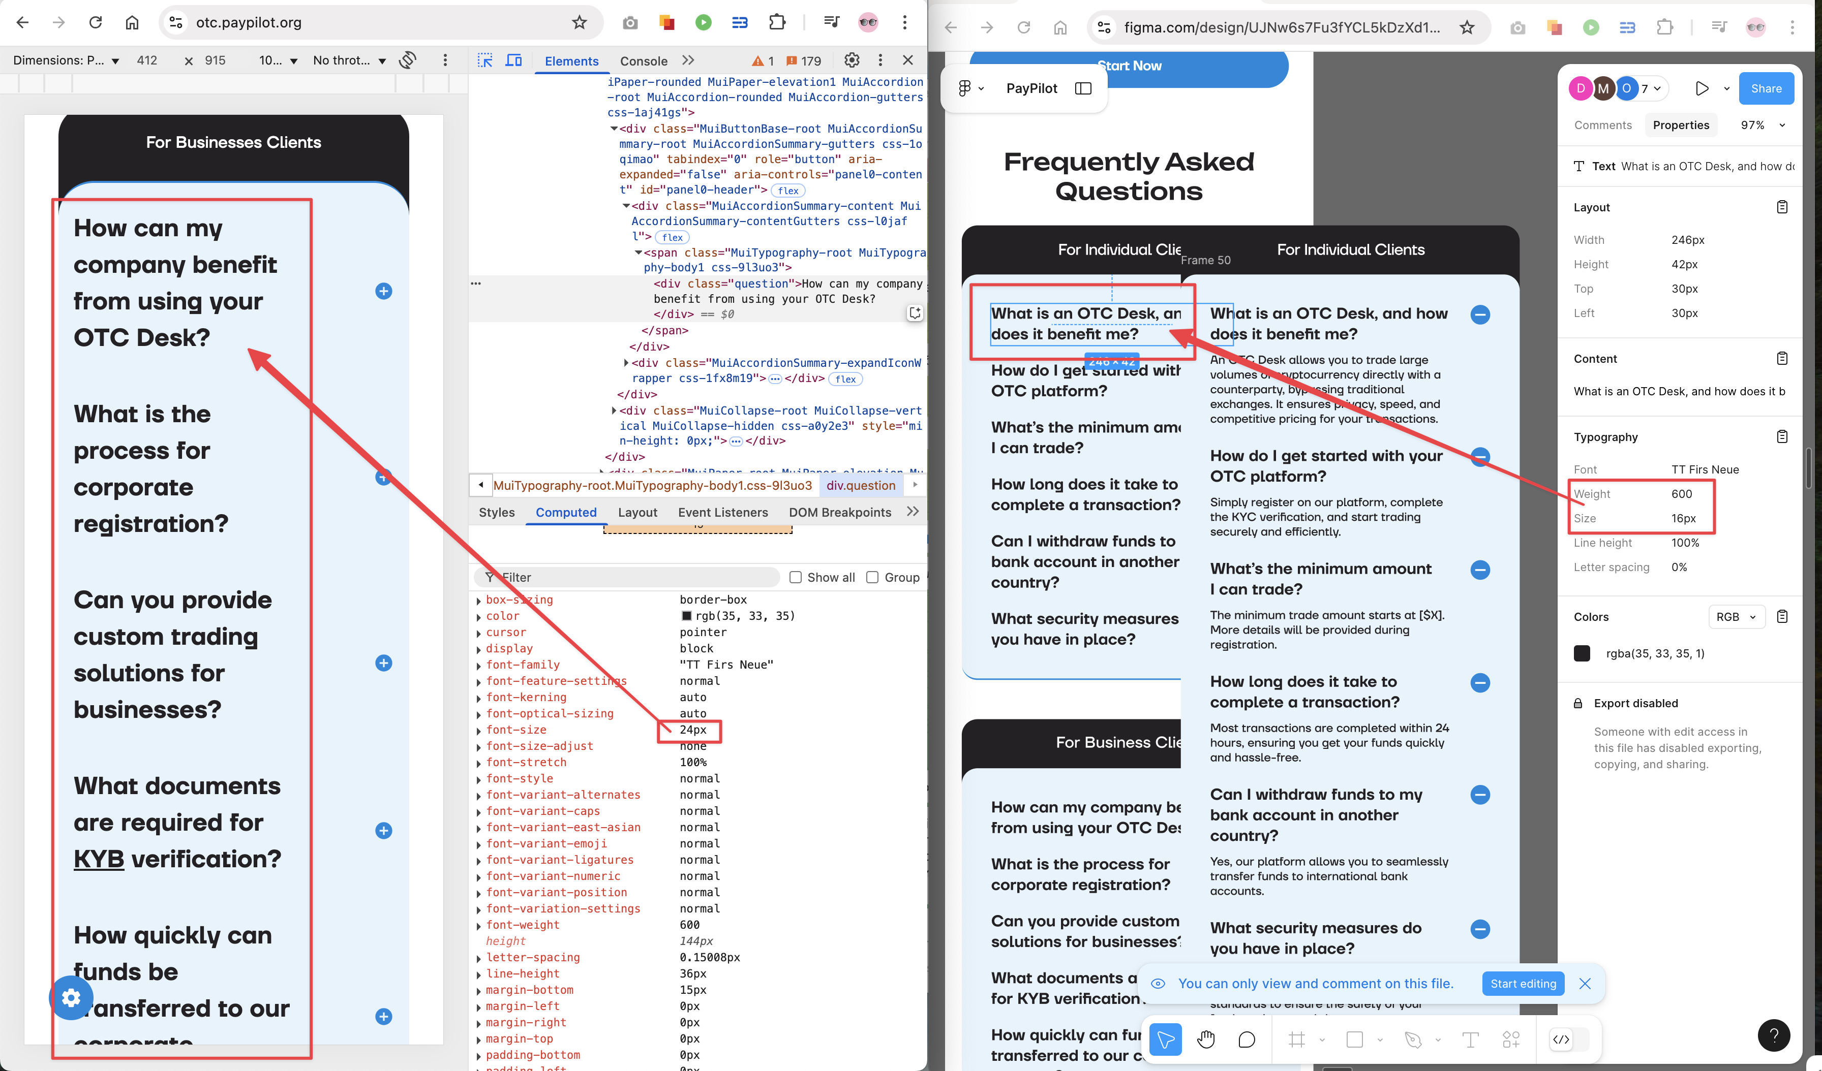The height and width of the screenshot is (1071, 1822).
Task: Check the Group checkbox
Action: point(872,577)
